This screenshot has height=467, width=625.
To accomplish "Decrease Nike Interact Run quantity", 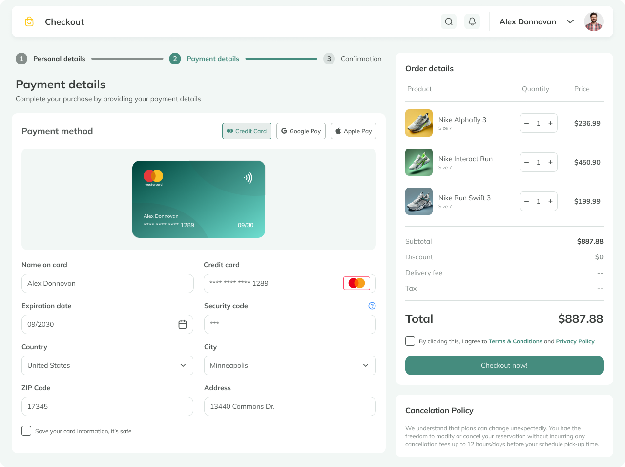I will pos(527,162).
